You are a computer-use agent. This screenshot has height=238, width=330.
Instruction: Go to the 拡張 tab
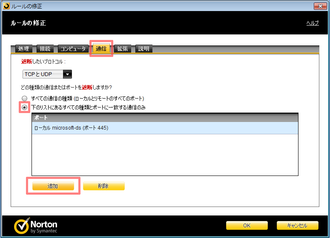(x=123, y=49)
